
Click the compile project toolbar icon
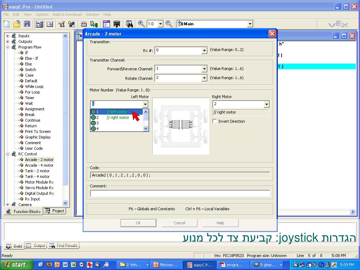pos(84,24)
